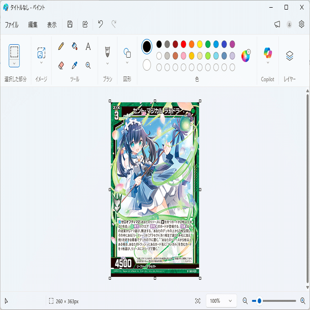Open the ファイル menu
Screen dimensions: 310x310
coord(12,25)
